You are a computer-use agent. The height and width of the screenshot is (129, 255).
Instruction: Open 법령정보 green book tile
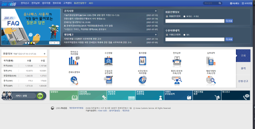[64, 95]
